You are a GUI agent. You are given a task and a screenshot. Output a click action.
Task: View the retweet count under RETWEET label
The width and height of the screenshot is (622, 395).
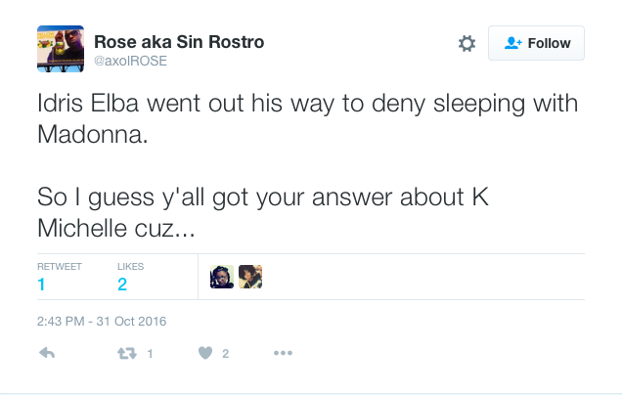[42, 285]
